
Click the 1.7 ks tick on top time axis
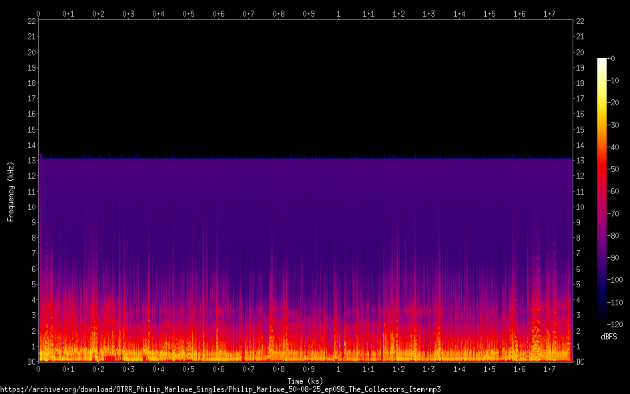pos(549,13)
